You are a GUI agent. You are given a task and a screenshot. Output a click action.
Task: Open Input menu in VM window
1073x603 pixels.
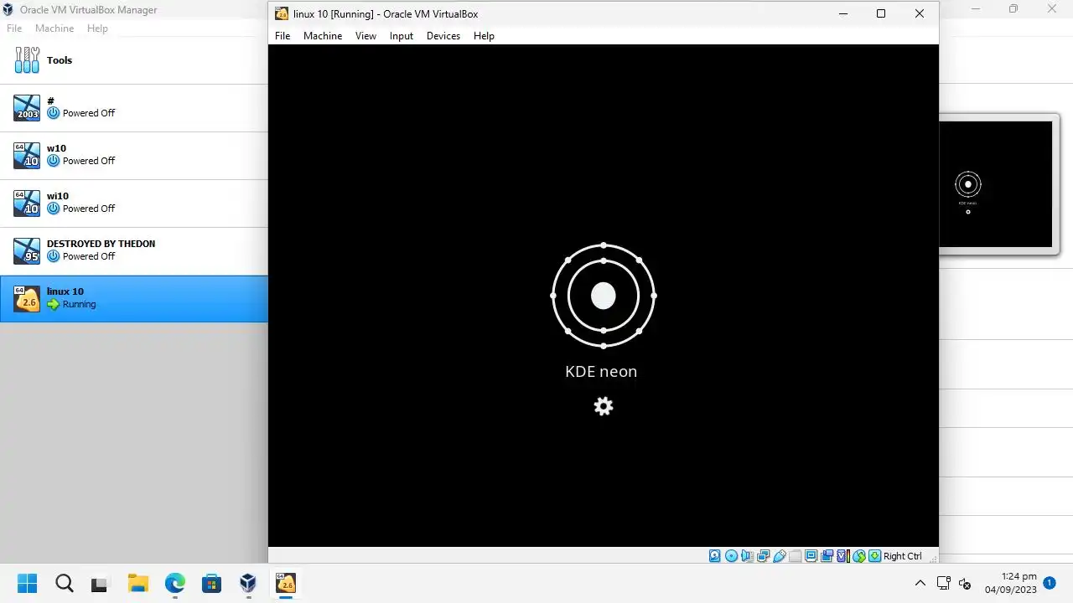click(402, 36)
